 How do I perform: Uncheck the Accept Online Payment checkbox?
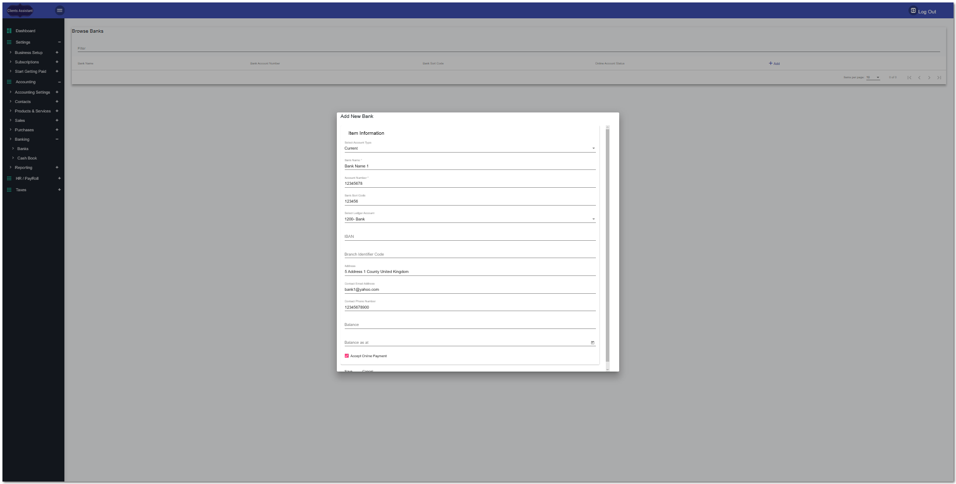(x=346, y=356)
